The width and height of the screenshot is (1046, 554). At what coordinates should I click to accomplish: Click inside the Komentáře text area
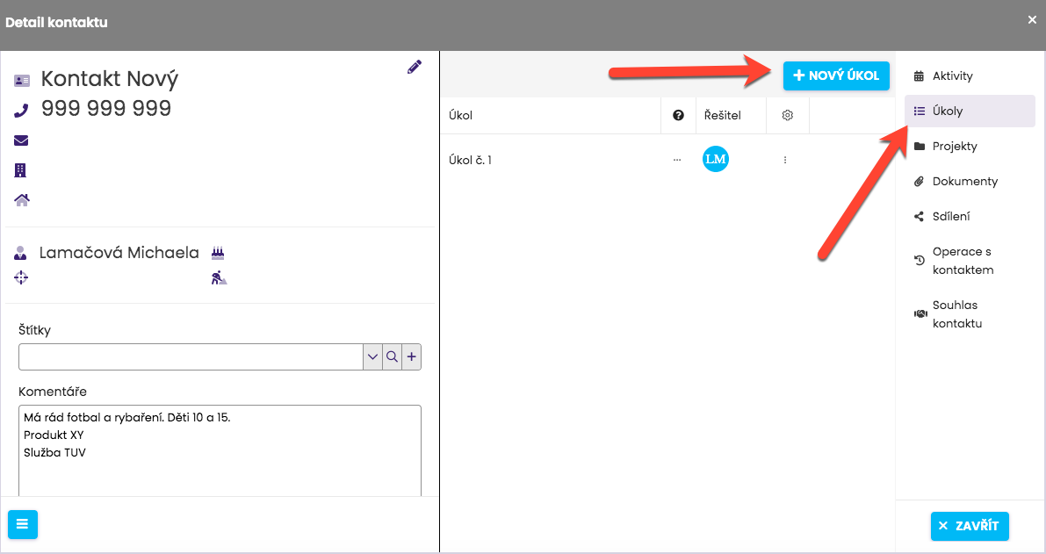tap(220, 465)
